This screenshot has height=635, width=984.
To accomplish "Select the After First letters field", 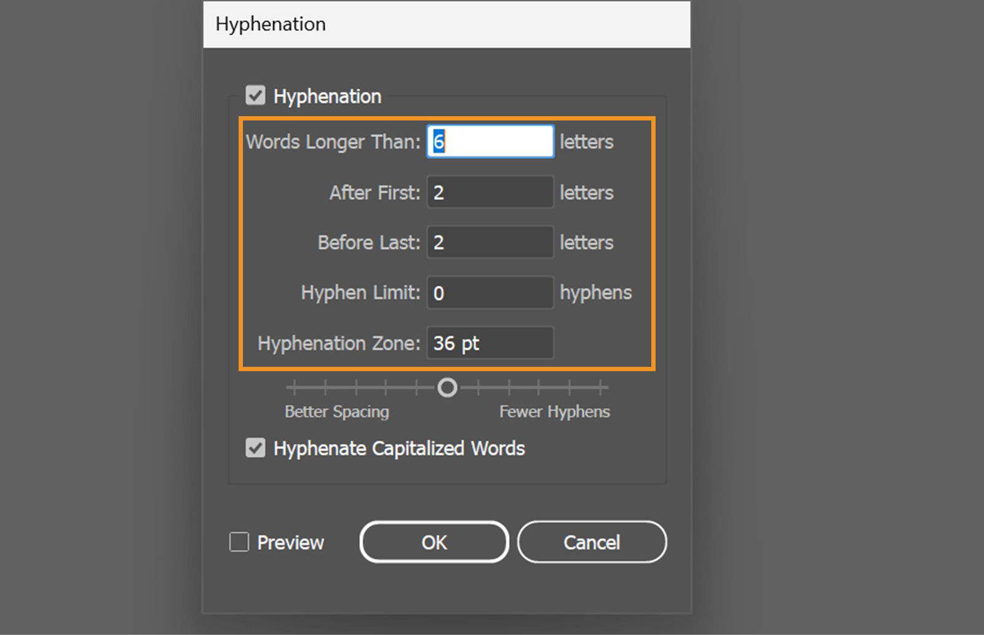I will [490, 192].
